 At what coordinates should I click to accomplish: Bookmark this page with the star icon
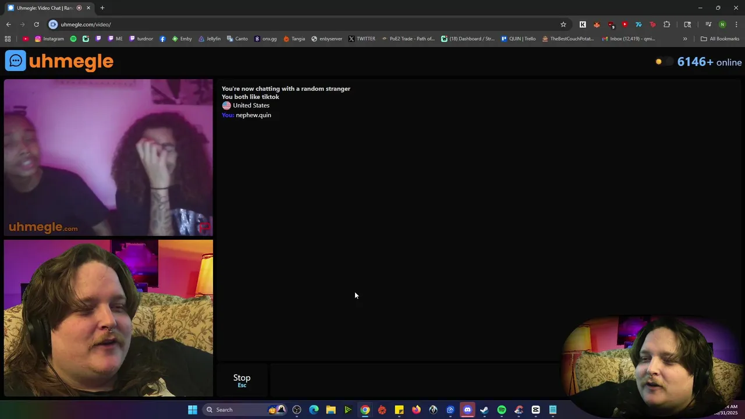pos(563,24)
